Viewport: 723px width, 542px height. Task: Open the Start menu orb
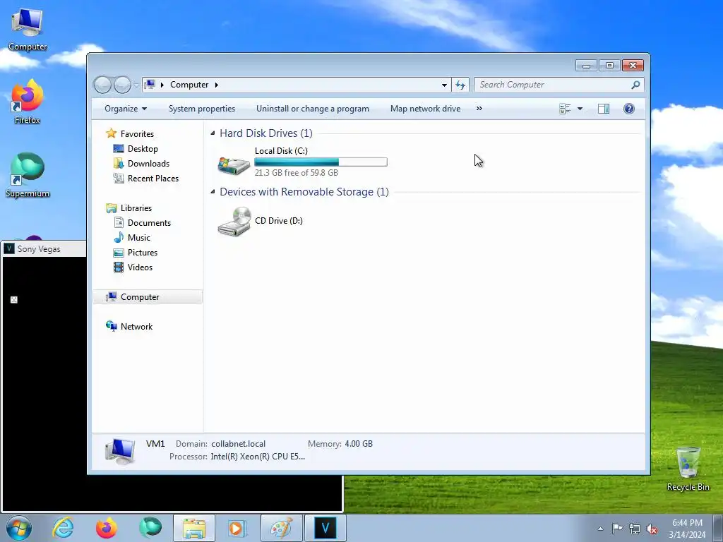[19, 528]
